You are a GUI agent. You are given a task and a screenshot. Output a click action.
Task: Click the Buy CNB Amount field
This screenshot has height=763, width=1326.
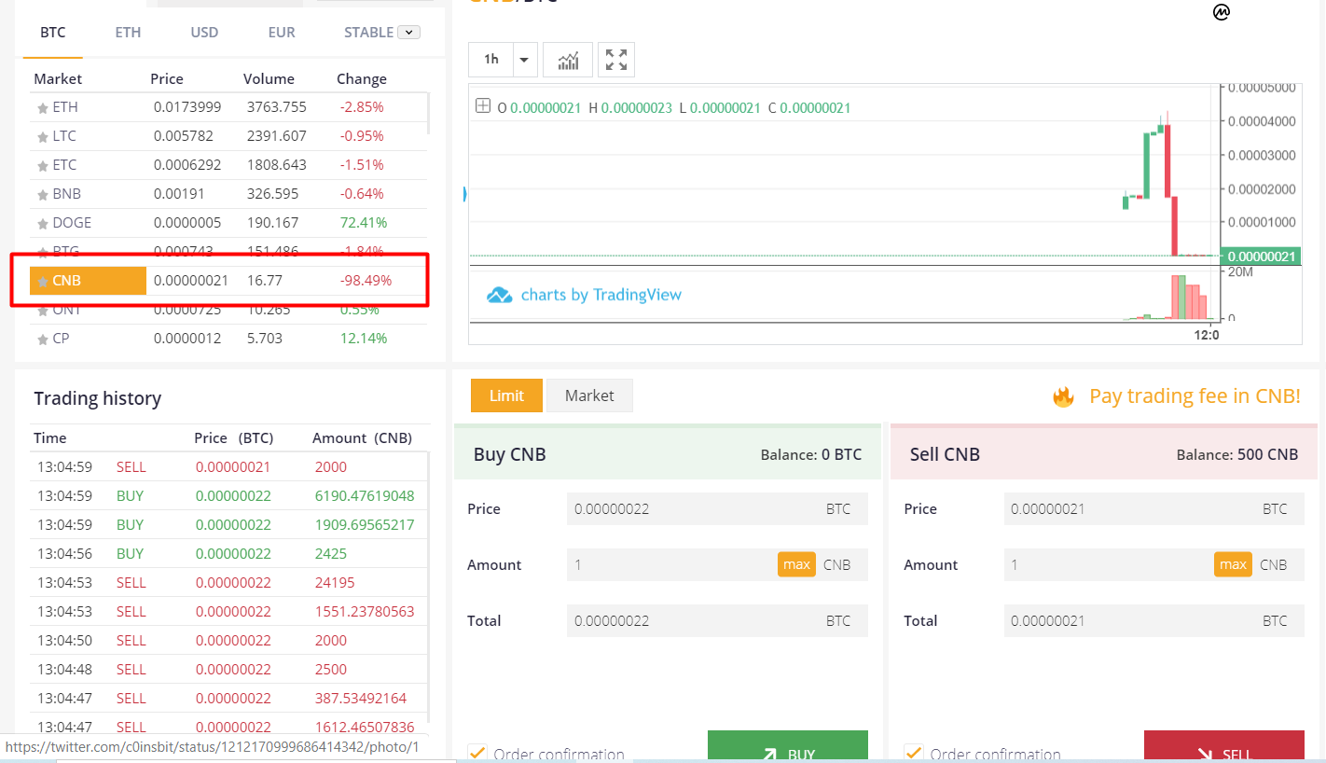pyautogui.click(x=717, y=565)
